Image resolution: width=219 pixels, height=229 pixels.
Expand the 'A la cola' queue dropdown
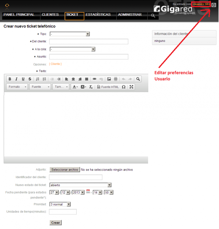[72, 49]
